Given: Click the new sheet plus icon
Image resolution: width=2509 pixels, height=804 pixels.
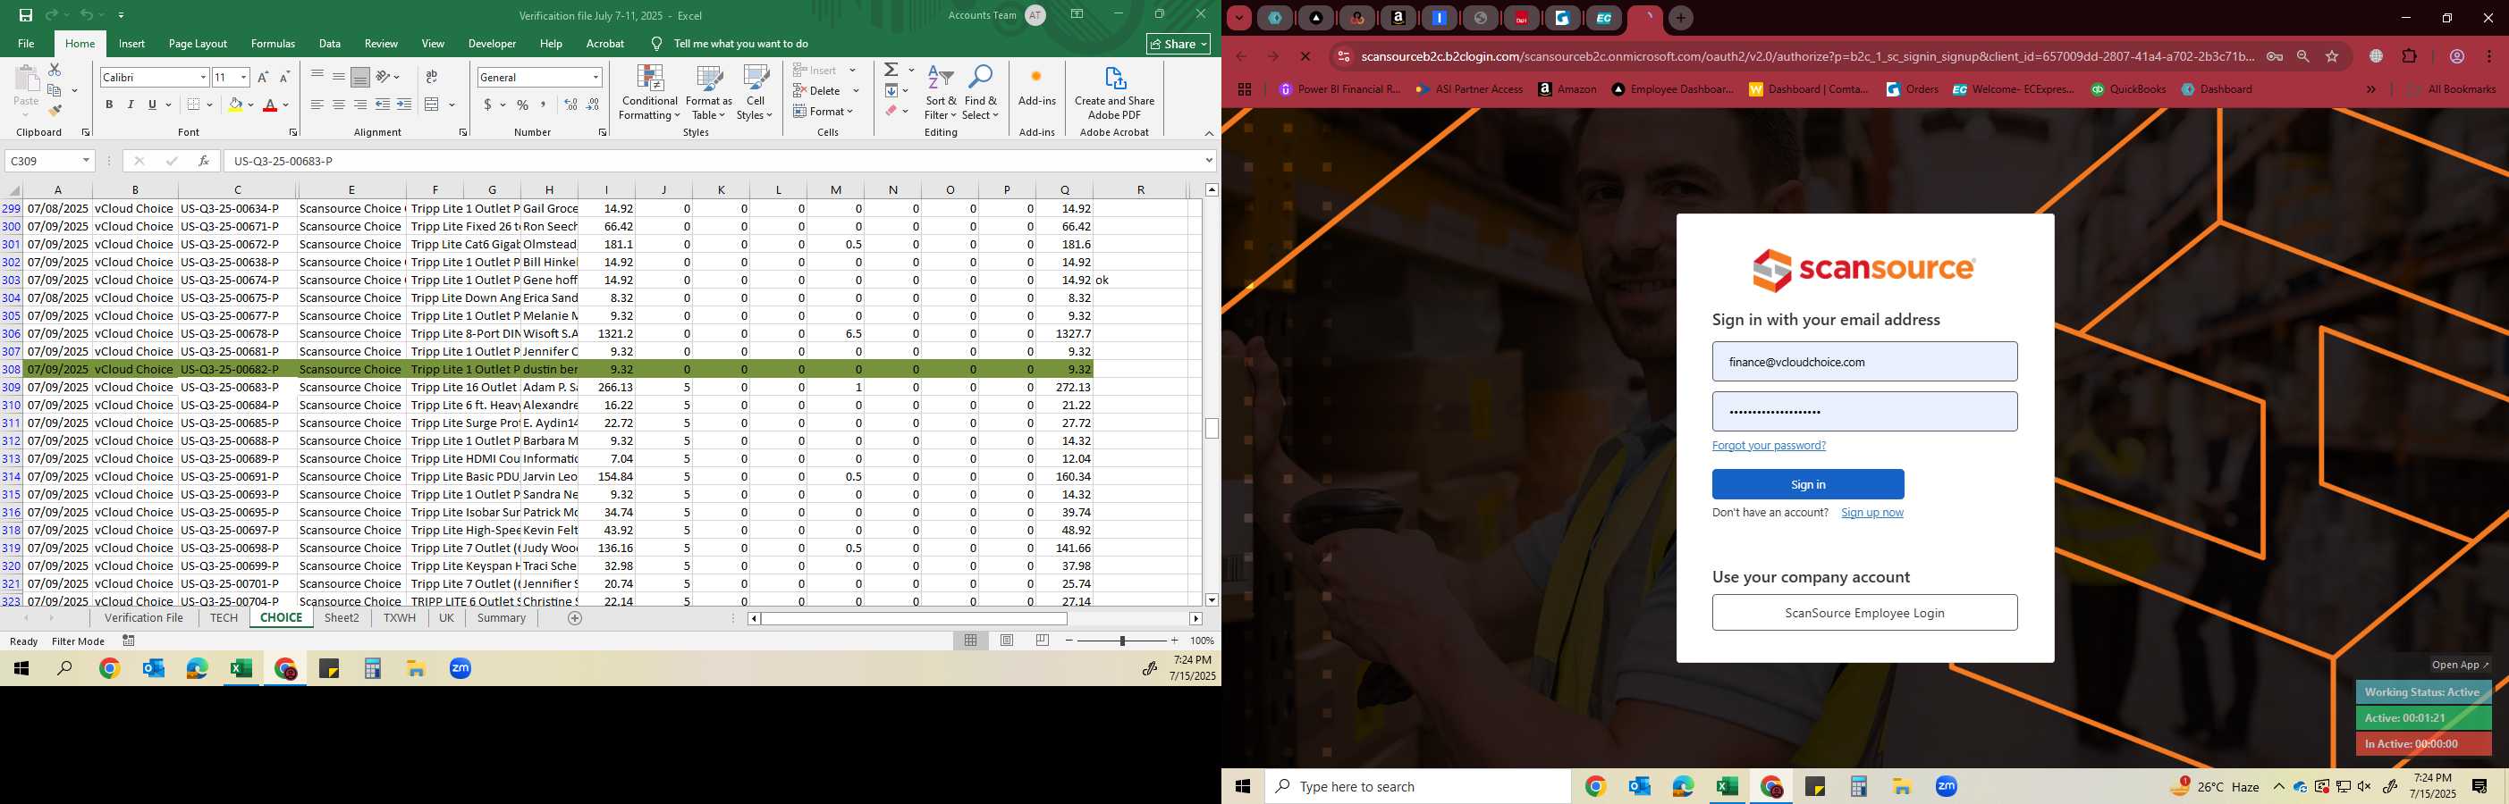Looking at the screenshot, I should point(575,618).
